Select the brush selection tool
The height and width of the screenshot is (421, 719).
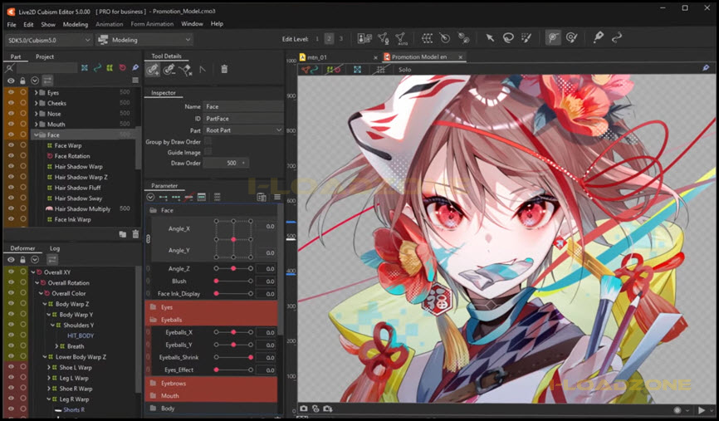[x=526, y=38]
